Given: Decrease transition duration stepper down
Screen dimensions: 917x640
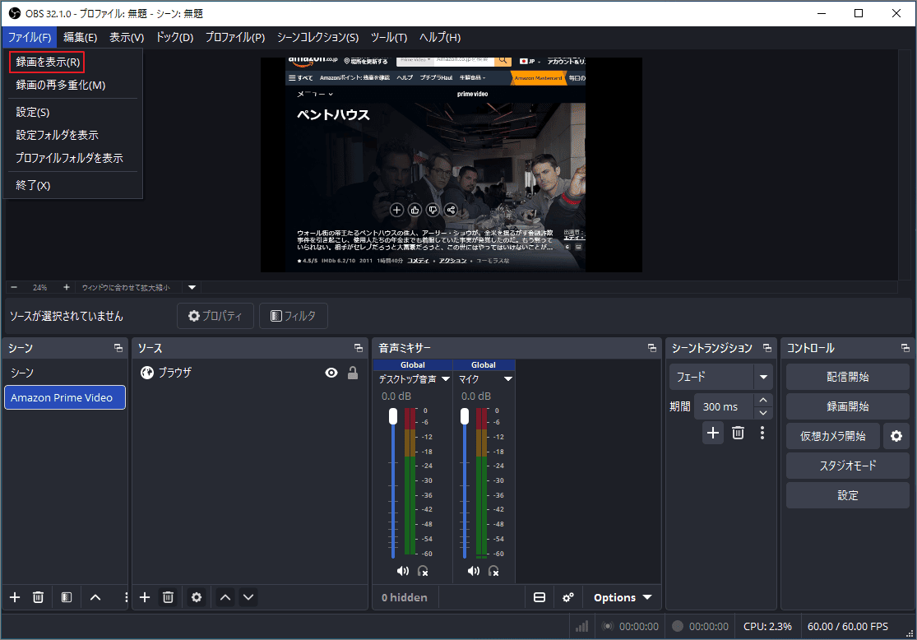Looking at the screenshot, I should 762,413.
